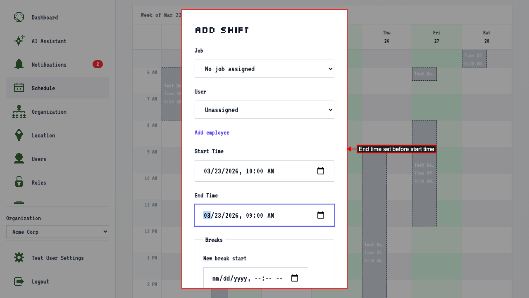Viewport: 529px width, 298px height.
Task: Open Start Time calendar picker icon
Action: (321, 171)
